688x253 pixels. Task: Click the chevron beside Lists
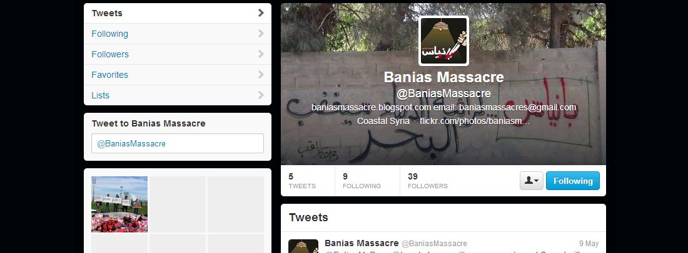click(261, 95)
